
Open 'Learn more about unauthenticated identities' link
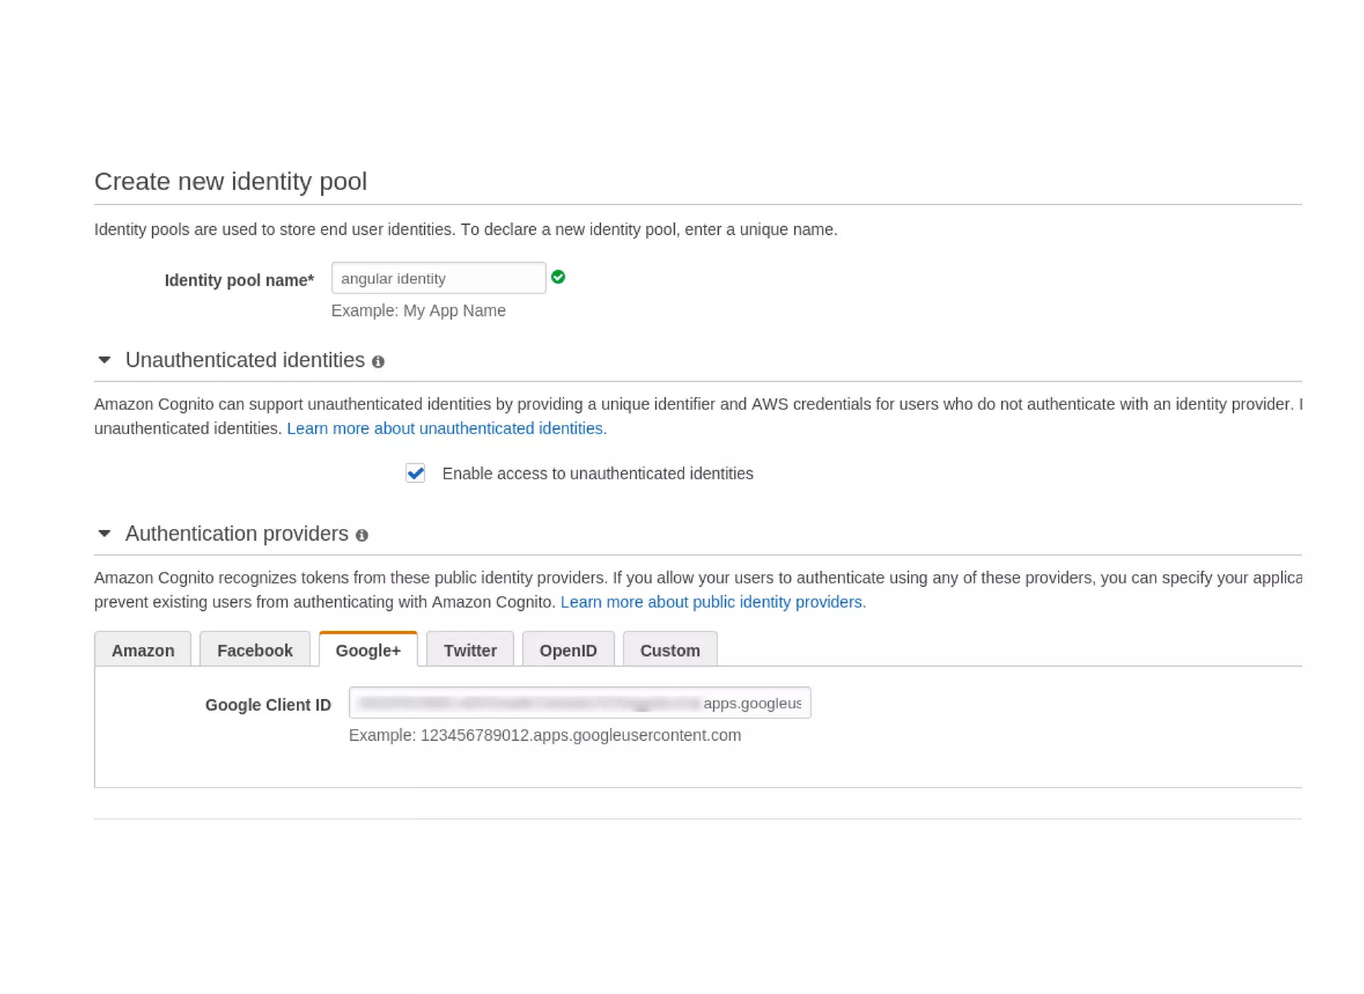pyautogui.click(x=447, y=428)
